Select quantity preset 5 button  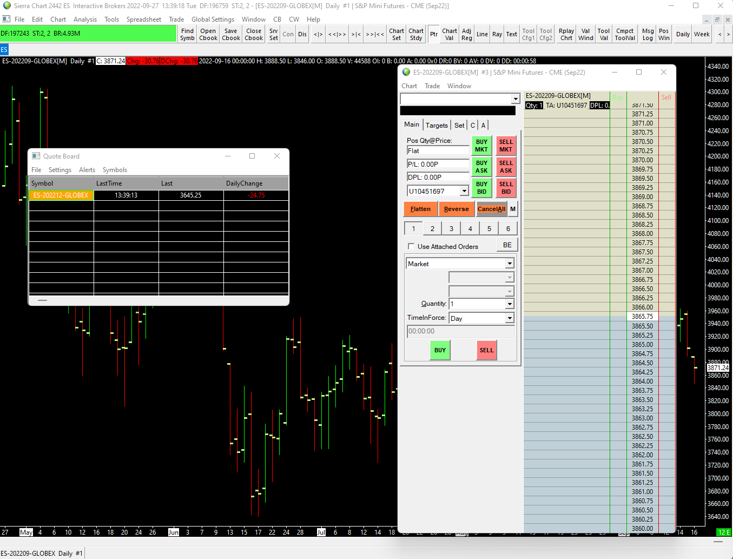[489, 228]
